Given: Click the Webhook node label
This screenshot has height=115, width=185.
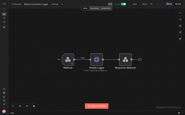Looking at the screenshot, I should pyautogui.click(x=68, y=68).
